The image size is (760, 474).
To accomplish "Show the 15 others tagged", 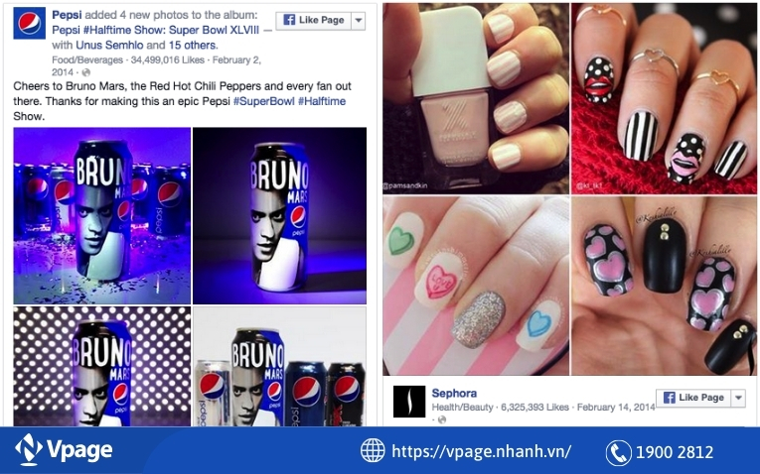I will click(193, 45).
